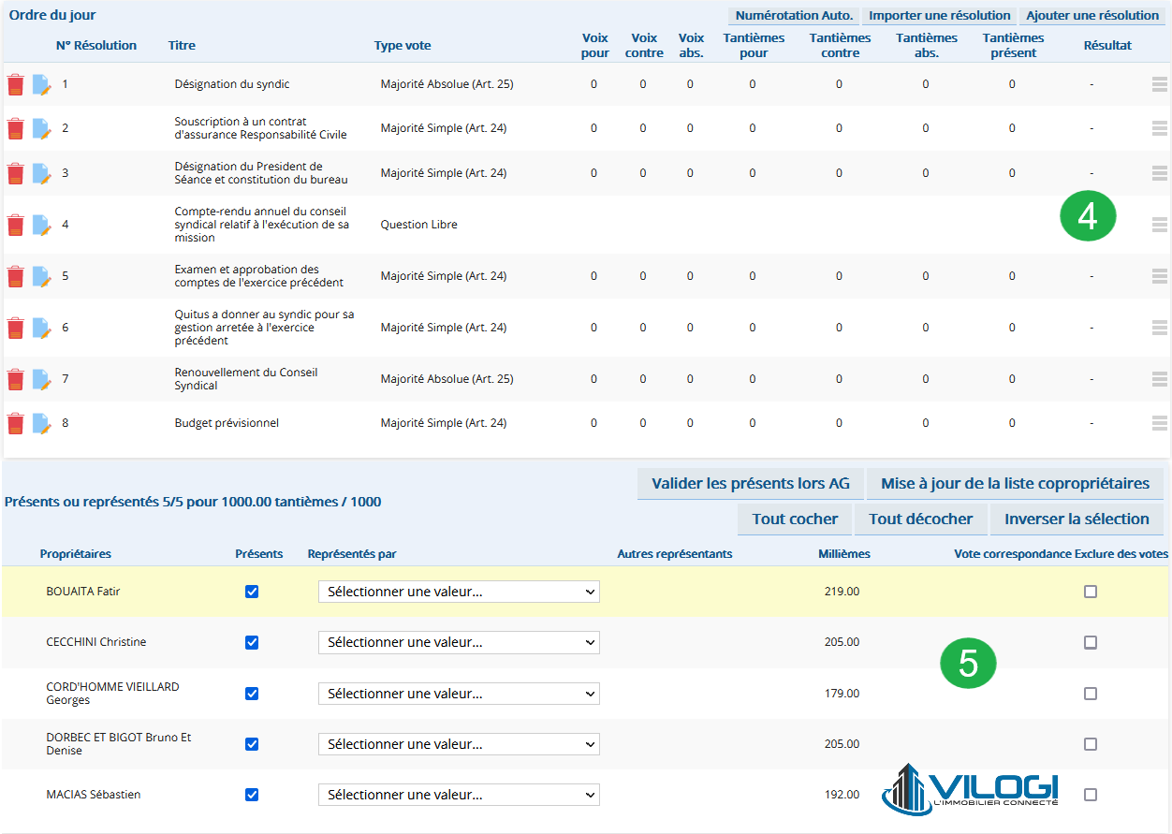This screenshot has width=1172, height=834.
Task: Click the 219.00 millièmes value
Action: (842, 592)
